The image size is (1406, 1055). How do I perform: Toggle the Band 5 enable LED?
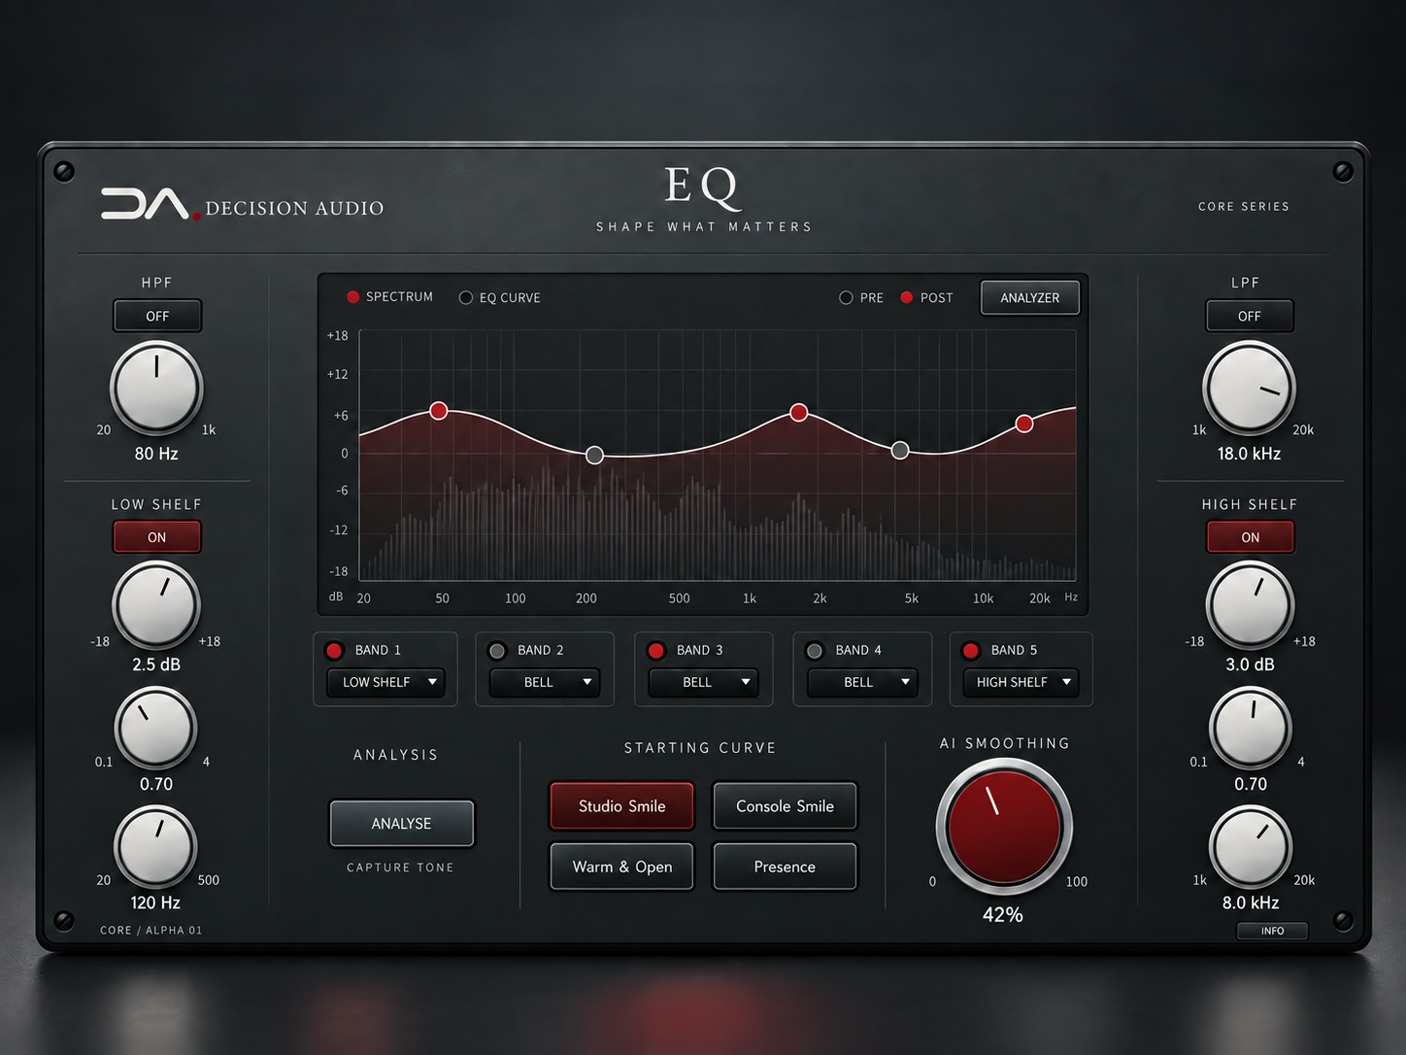coord(971,651)
